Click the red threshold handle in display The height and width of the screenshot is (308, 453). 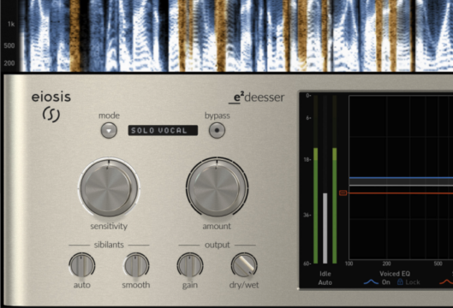coord(343,192)
